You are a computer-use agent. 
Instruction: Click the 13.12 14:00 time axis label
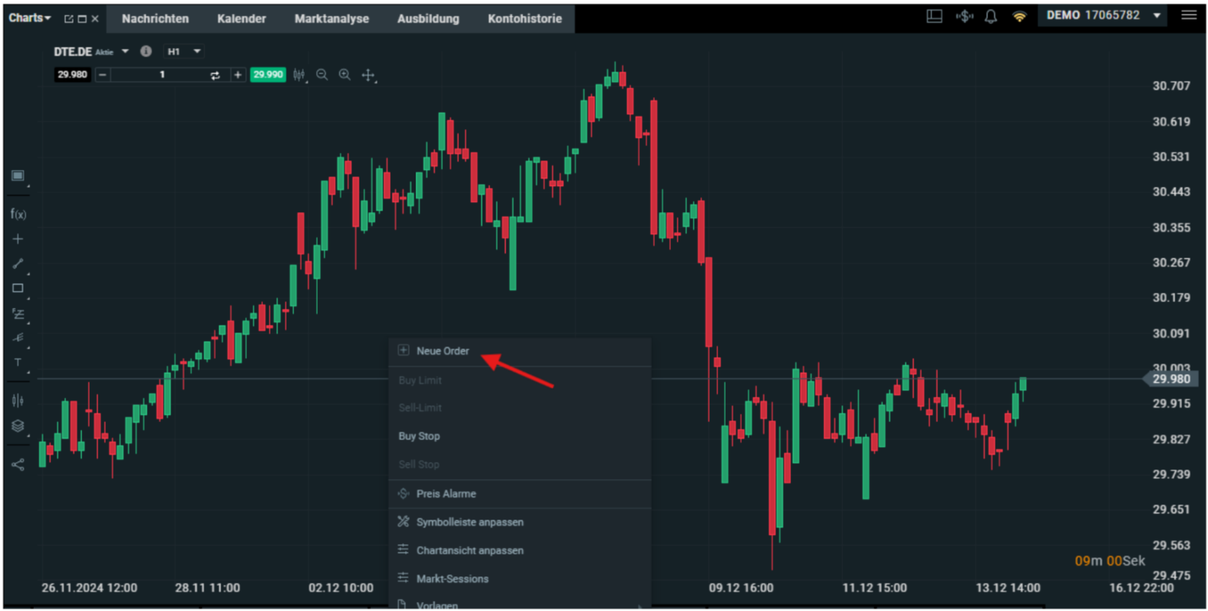[1007, 588]
